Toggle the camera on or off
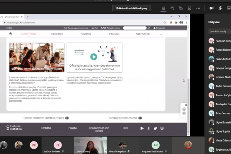 coord(211,8)
